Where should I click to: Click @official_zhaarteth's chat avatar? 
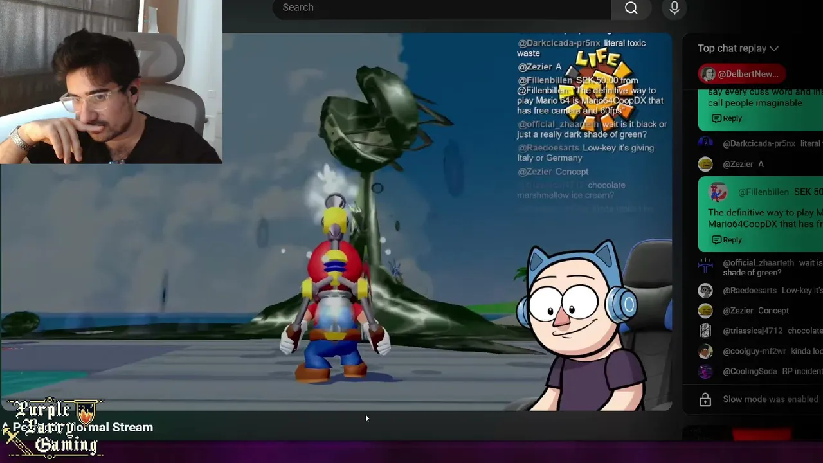705,265
